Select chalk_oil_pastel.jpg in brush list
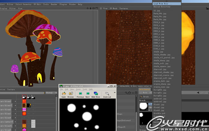 coord(164,58)
